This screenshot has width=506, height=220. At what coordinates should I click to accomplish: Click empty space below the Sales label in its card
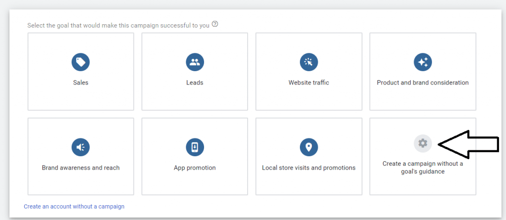[x=81, y=98]
